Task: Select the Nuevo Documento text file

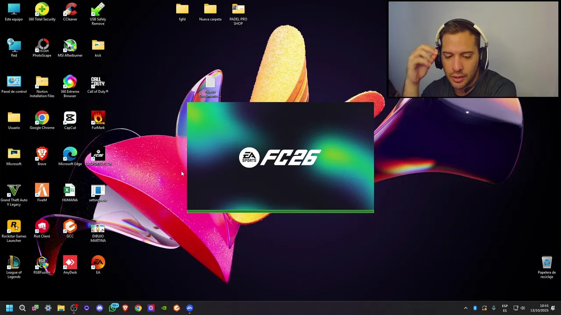Action: 210,87
